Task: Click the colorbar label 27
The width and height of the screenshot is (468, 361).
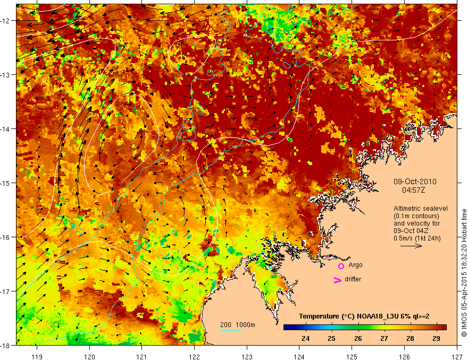Action: pos(384,338)
